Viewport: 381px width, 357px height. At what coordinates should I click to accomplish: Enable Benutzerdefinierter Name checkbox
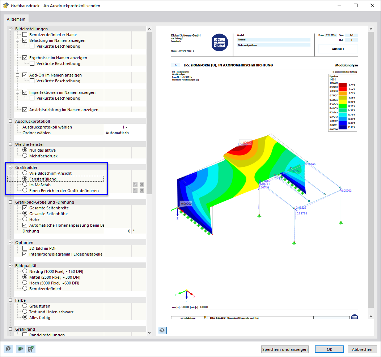coord(25,35)
